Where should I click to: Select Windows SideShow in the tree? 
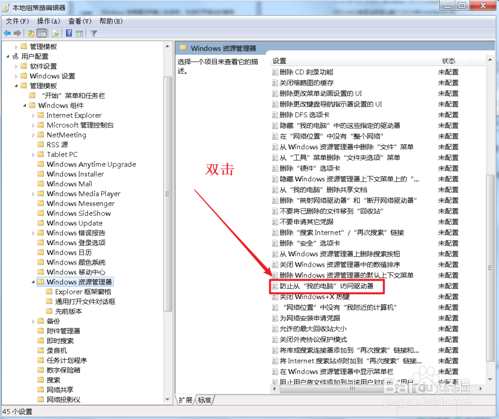pos(79,213)
